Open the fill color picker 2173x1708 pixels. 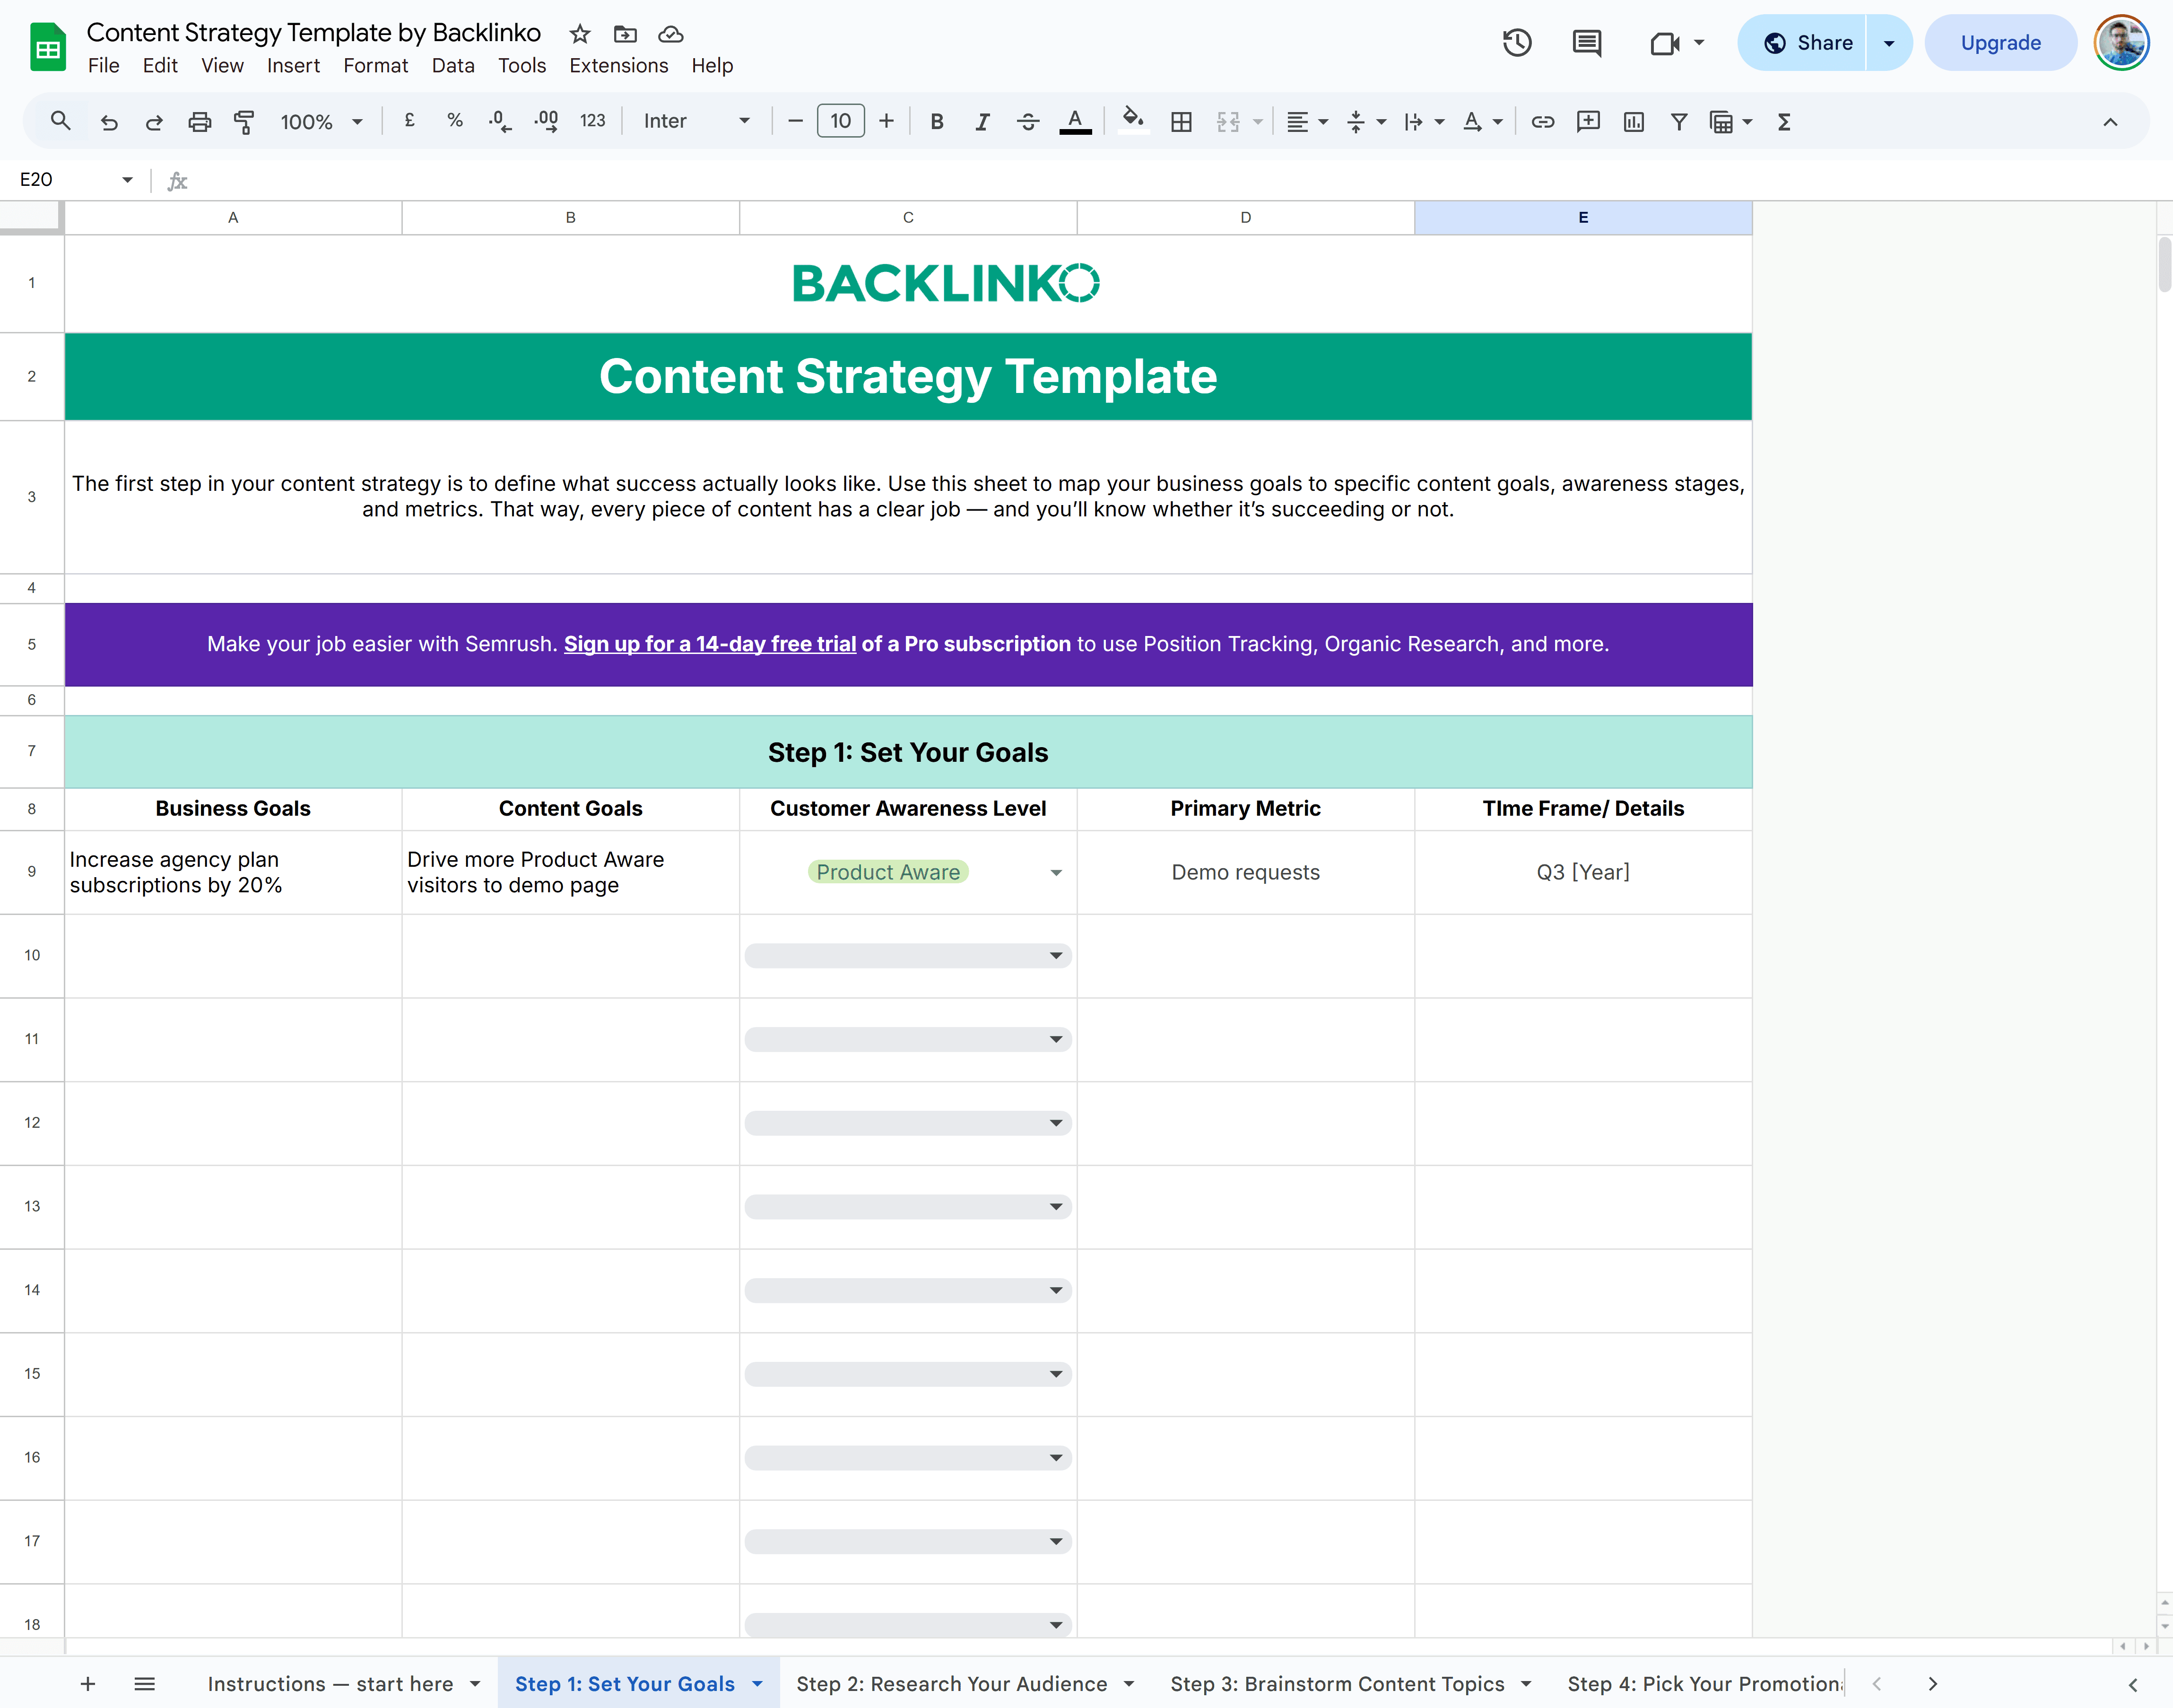click(1133, 121)
